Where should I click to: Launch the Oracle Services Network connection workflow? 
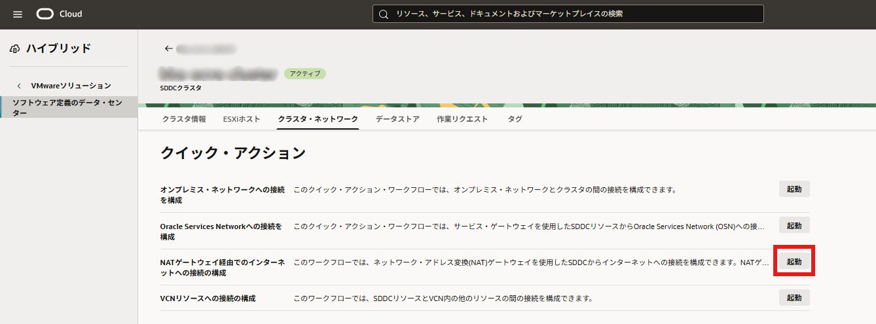click(794, 225)
